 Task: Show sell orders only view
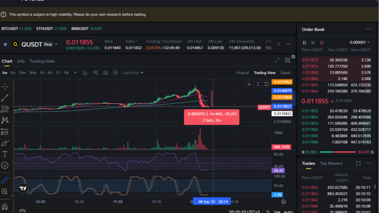[322, 43]
